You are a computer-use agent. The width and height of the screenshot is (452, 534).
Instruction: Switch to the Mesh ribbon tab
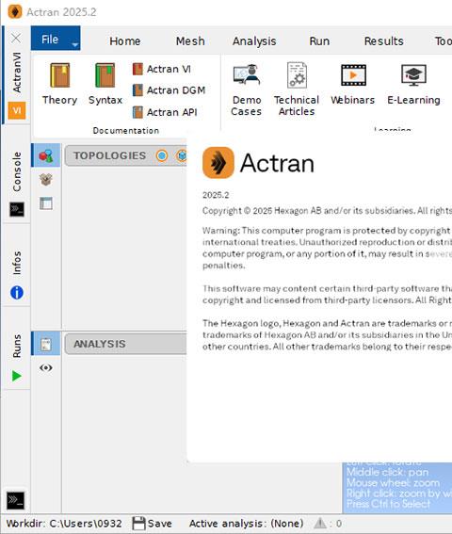coord(190,41)
